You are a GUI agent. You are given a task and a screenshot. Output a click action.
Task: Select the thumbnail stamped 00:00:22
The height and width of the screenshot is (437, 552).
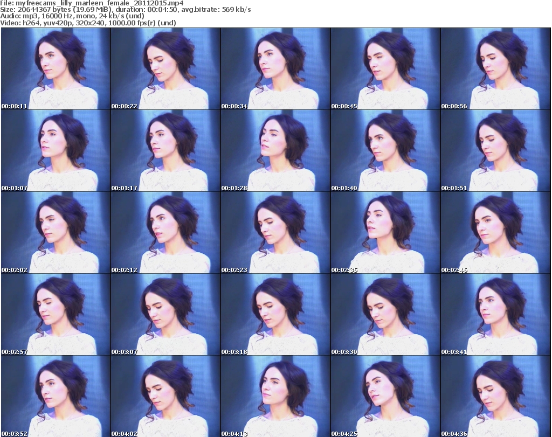166,68
